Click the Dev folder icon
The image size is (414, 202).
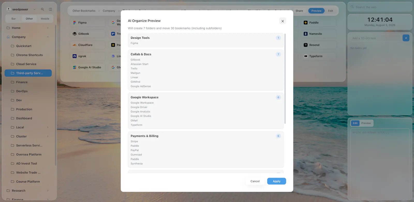12,100
